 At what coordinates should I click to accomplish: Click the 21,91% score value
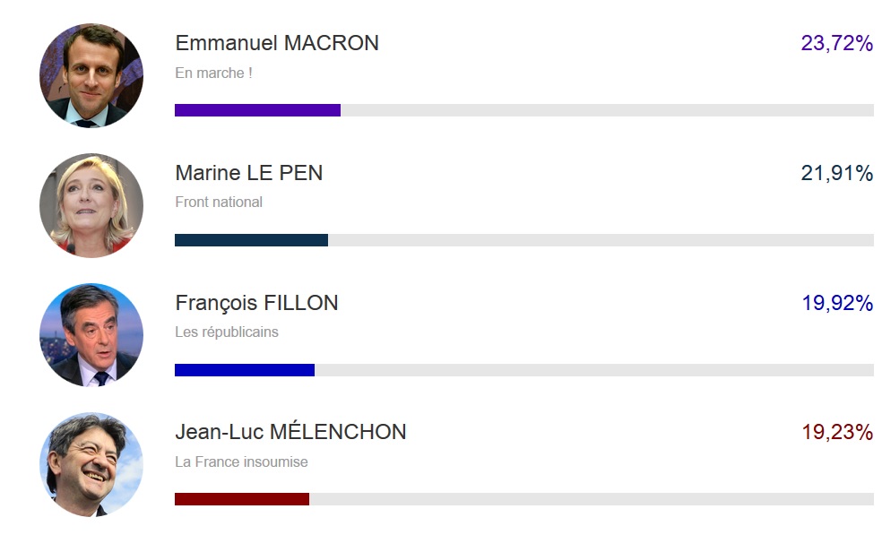pyautogui.click(x=837, y=173)
